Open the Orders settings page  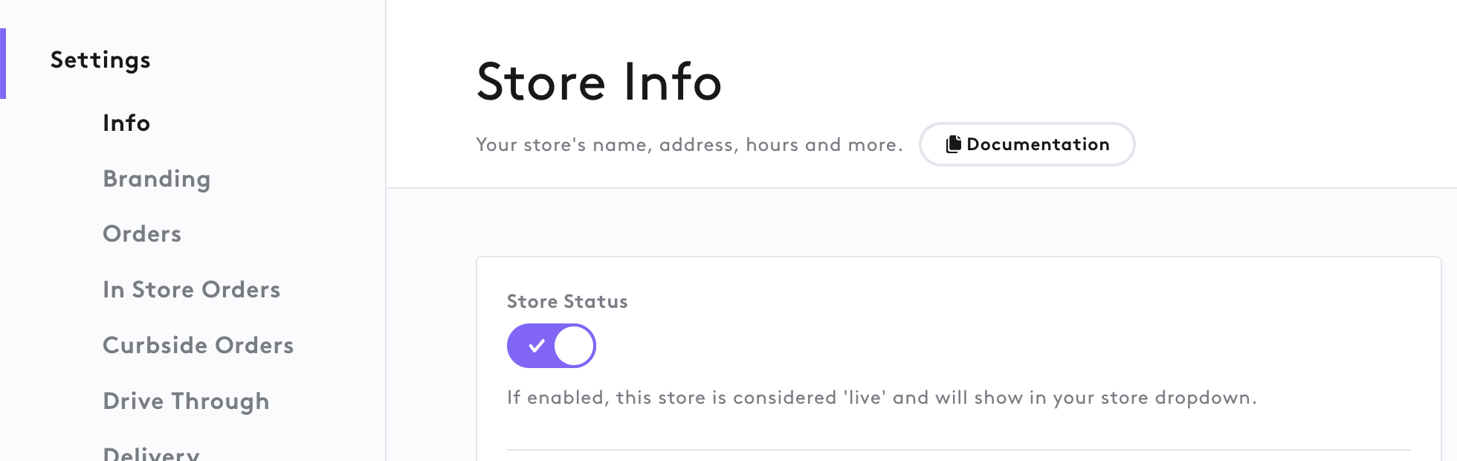[142, 234]
